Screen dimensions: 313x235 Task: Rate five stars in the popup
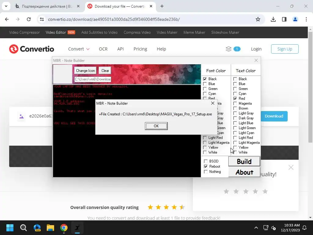point(265,192)
